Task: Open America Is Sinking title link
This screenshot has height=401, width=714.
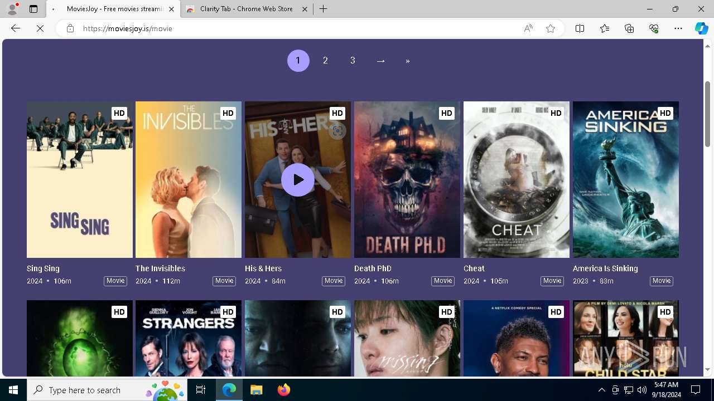Action: (x=605, y=268)
